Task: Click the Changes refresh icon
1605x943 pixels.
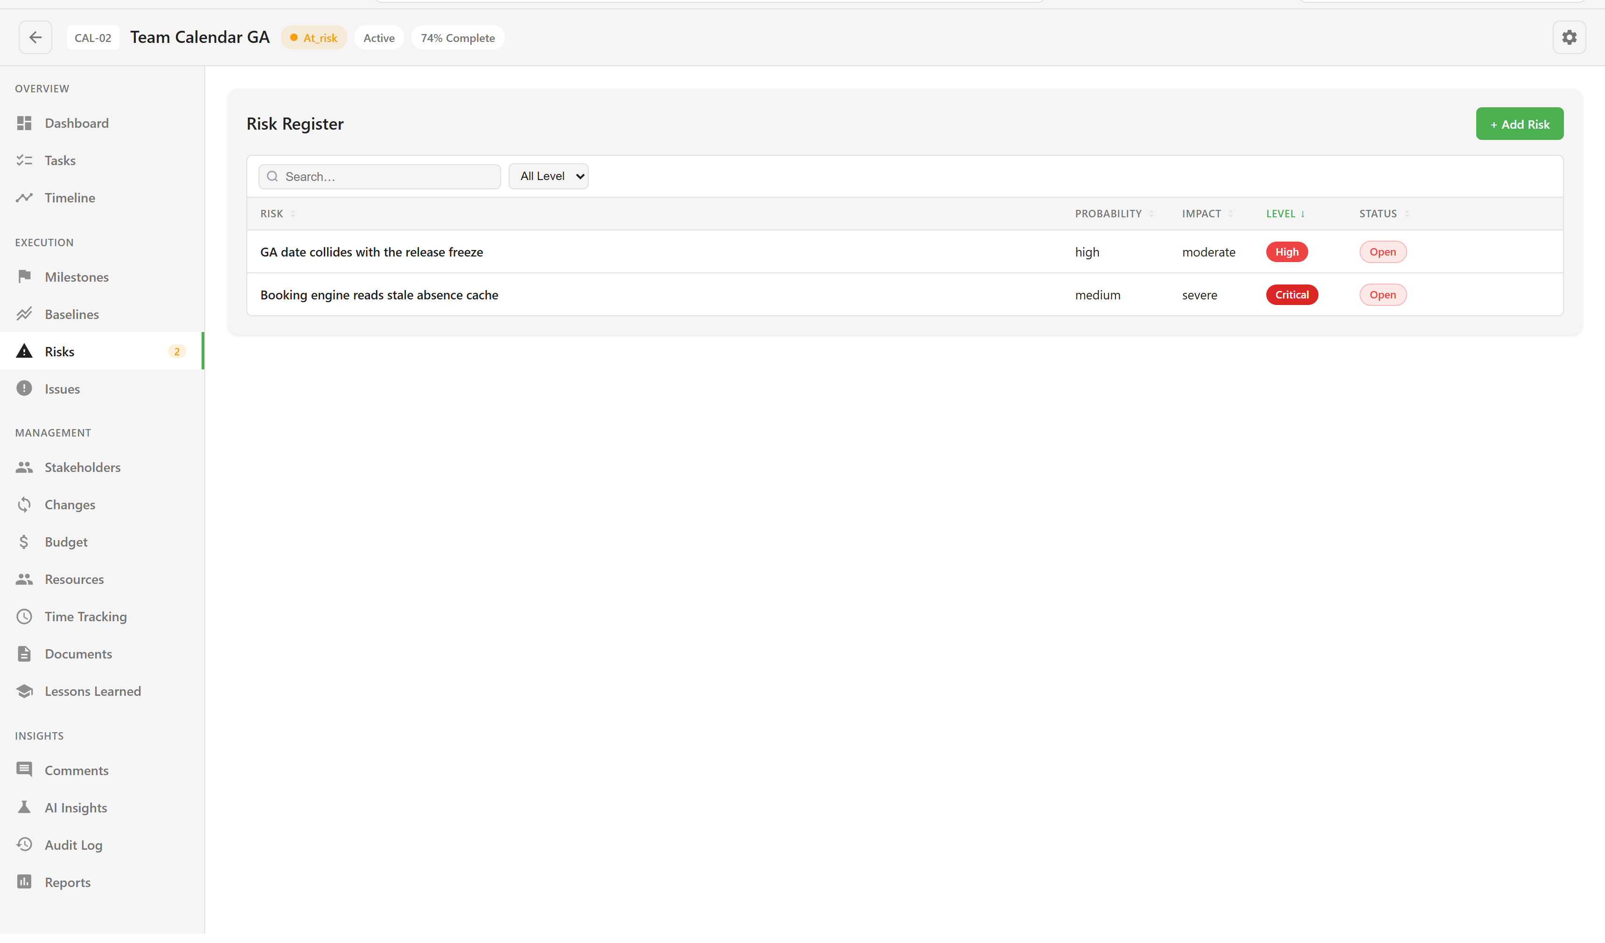Action: click(x=24, y=505)
